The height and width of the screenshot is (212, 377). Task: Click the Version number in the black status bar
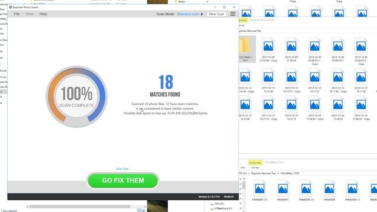pos(209,197)
